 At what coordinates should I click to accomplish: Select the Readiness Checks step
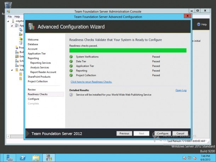[45, 94]
